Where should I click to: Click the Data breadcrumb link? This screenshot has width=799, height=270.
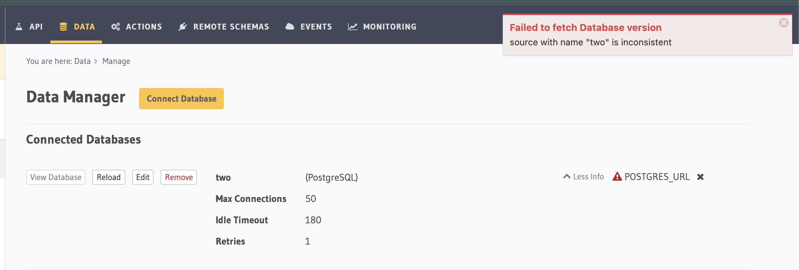pyautogui.click(x=82, y=61)
